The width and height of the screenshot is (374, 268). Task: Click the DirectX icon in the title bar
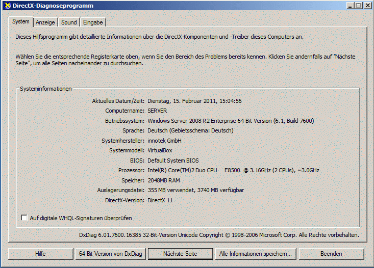click(8, 6)
